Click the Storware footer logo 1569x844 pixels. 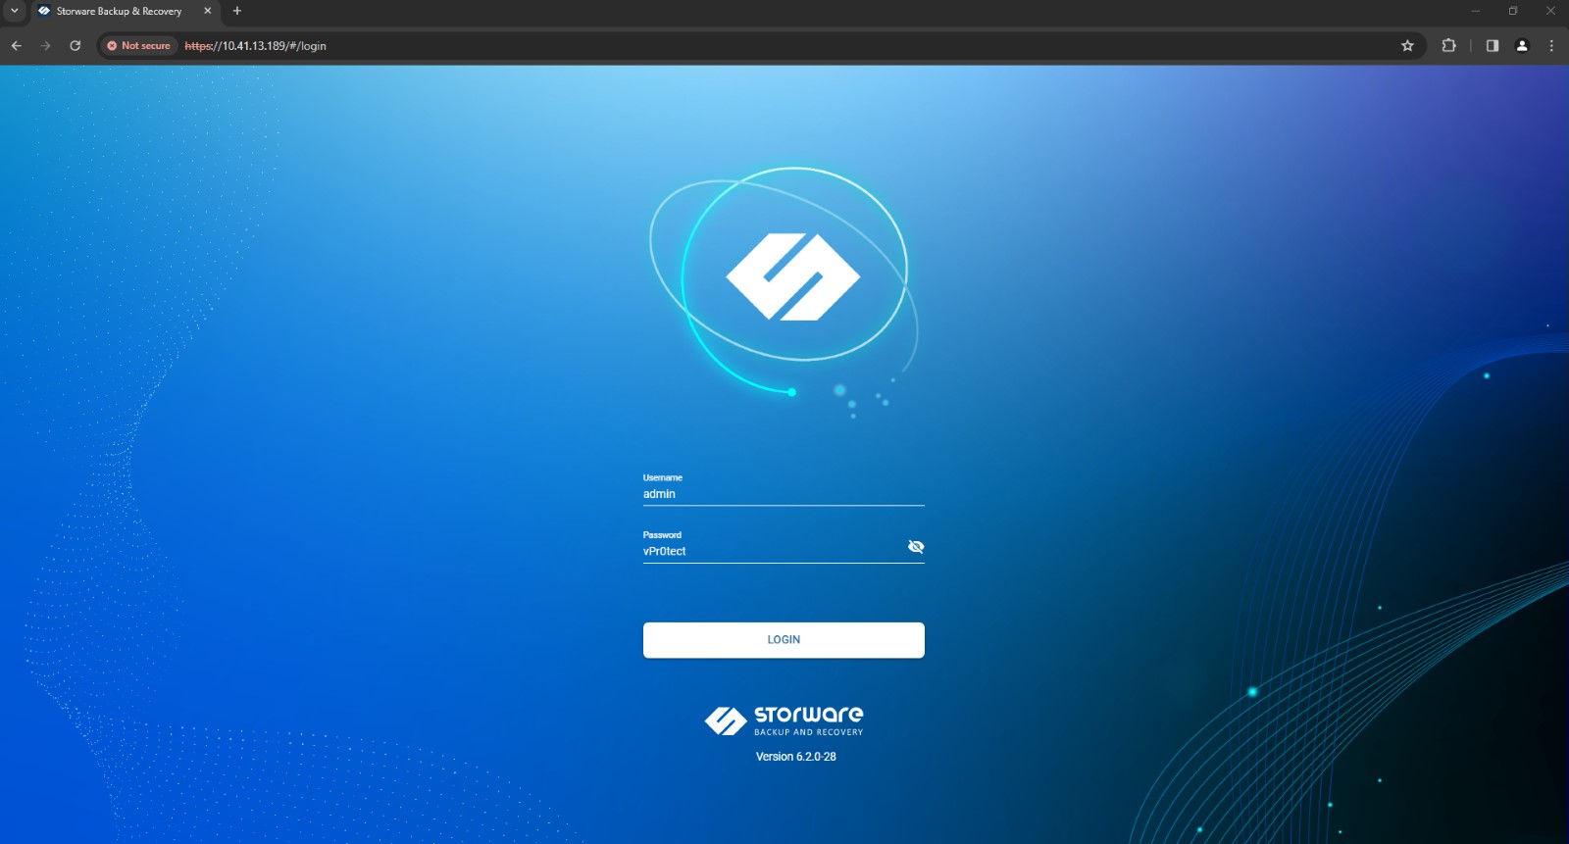(x=784, y=720)
